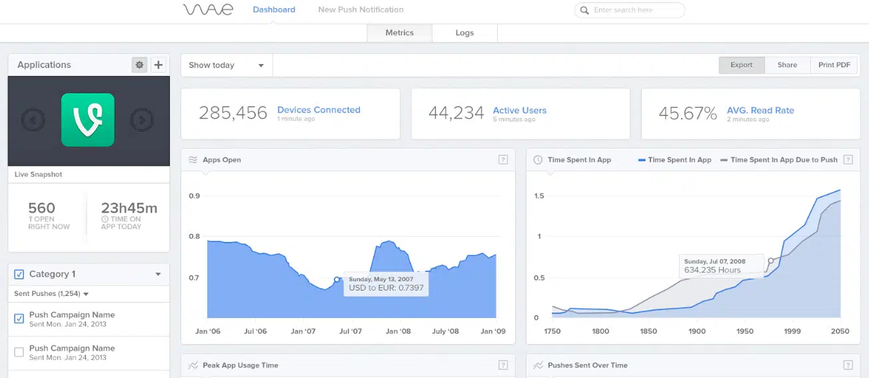The image size is (869, 378).
Task: Go to next application with right arrow
Action: point(141,120)
